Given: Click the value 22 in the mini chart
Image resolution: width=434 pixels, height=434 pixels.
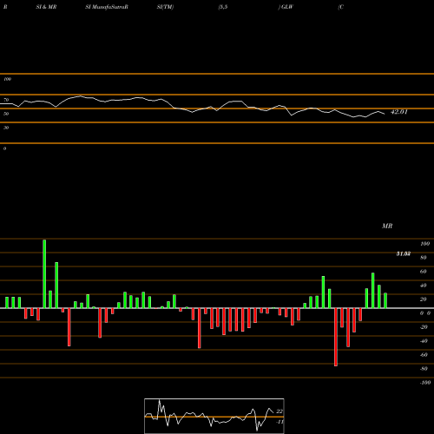Looking at the screenshot, I should click(x=279, y=411).
